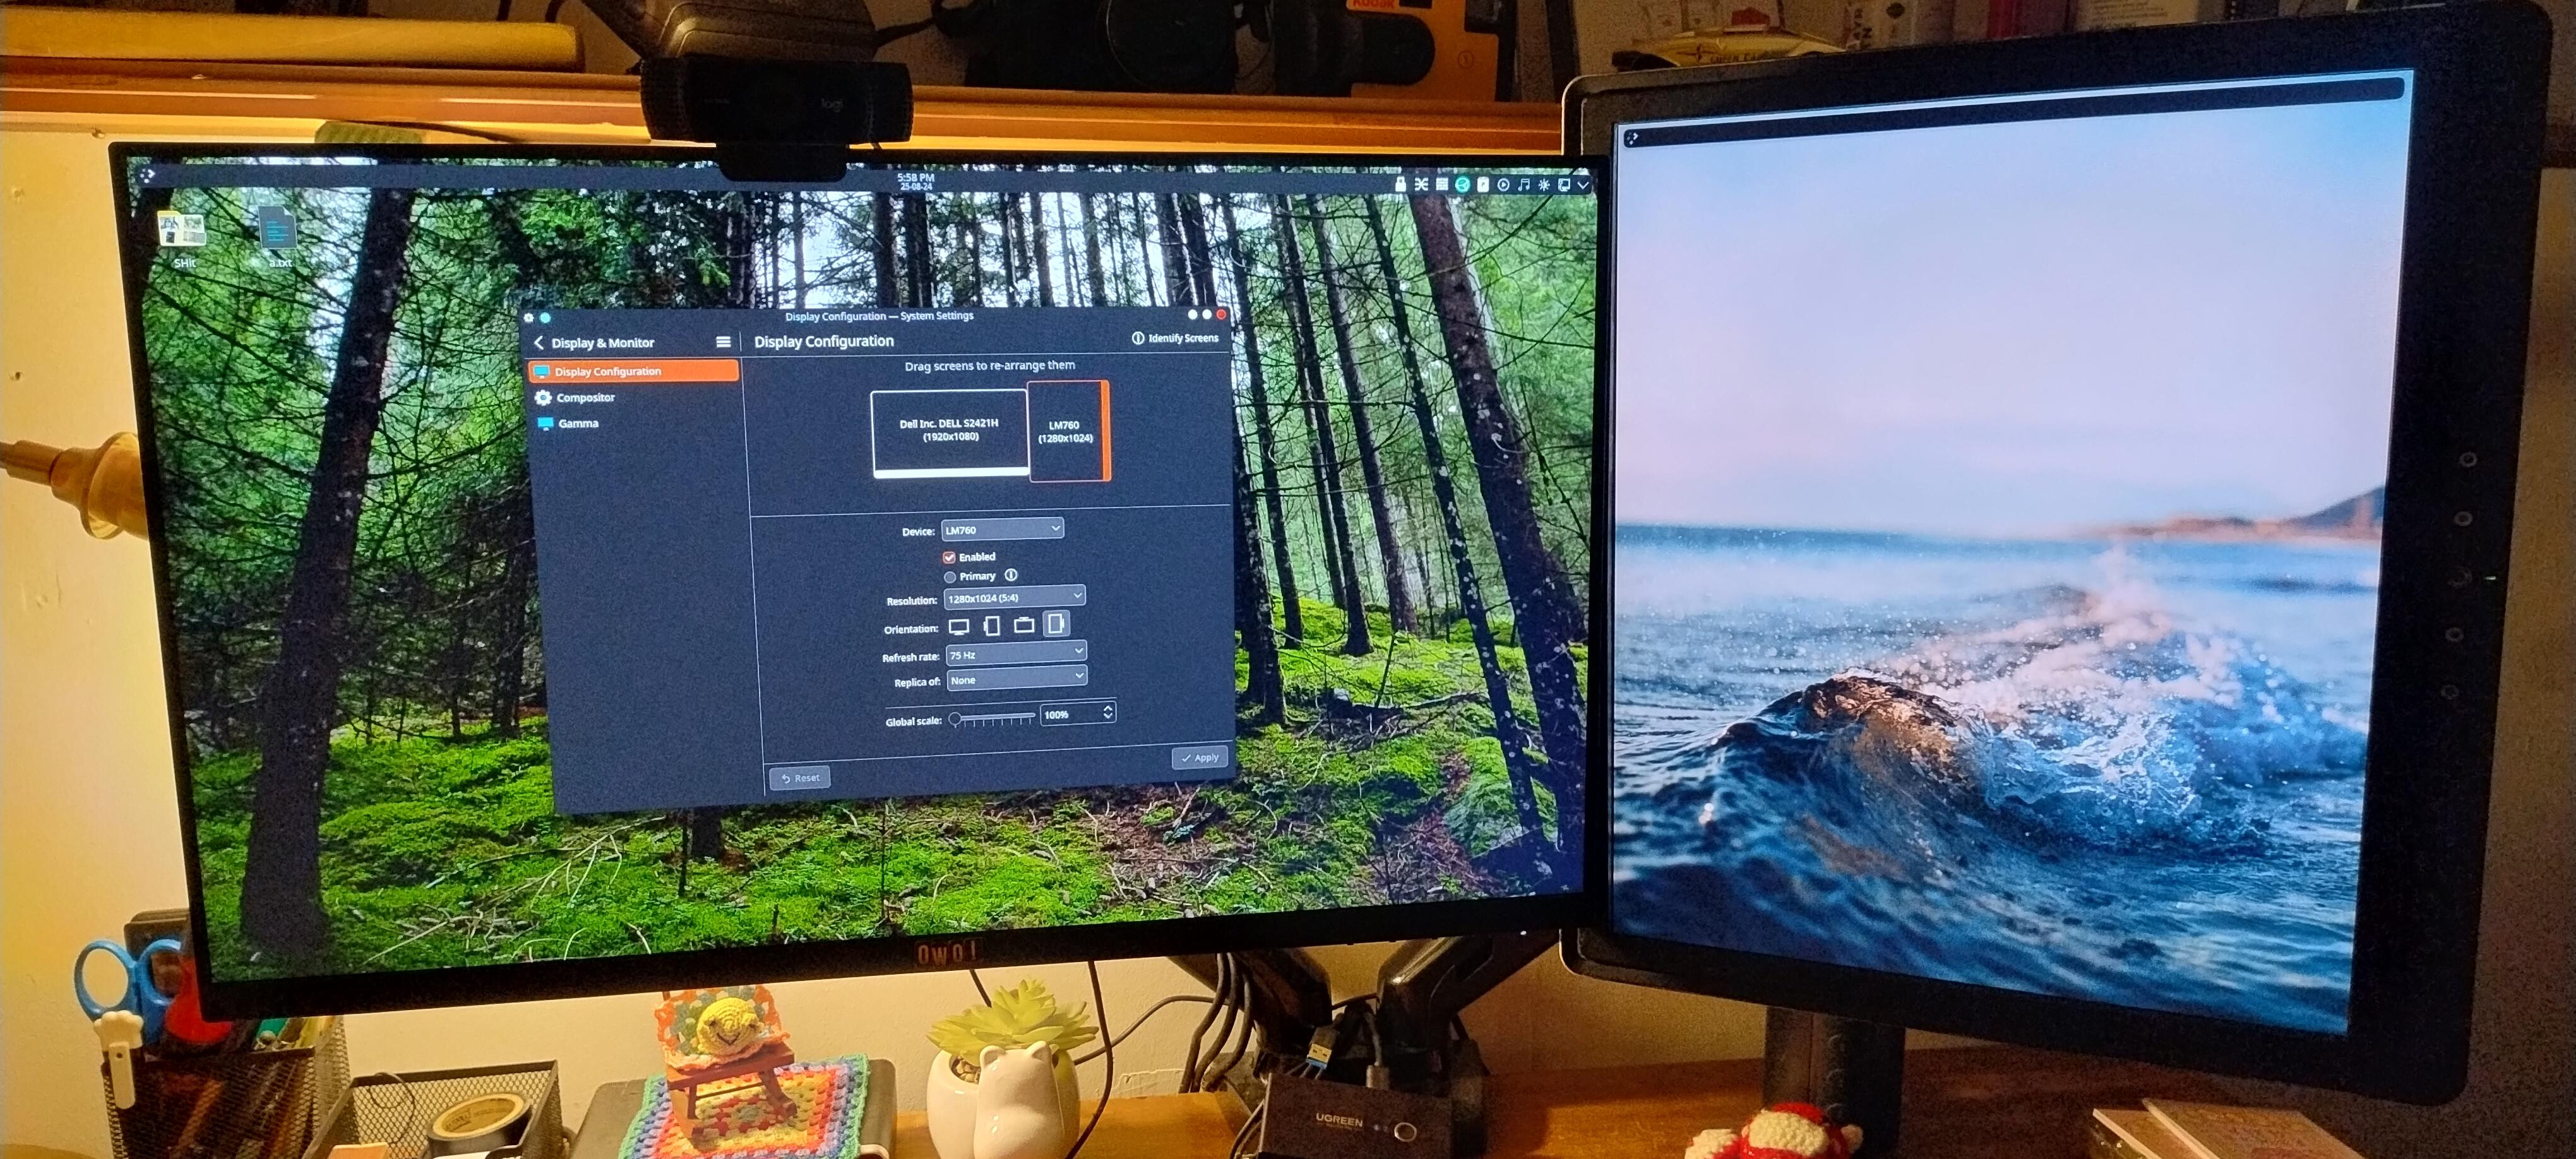The image size is (2576, 1159).
Task: Click the firewall brick-wall tray icon
Action: [1442, 185]
